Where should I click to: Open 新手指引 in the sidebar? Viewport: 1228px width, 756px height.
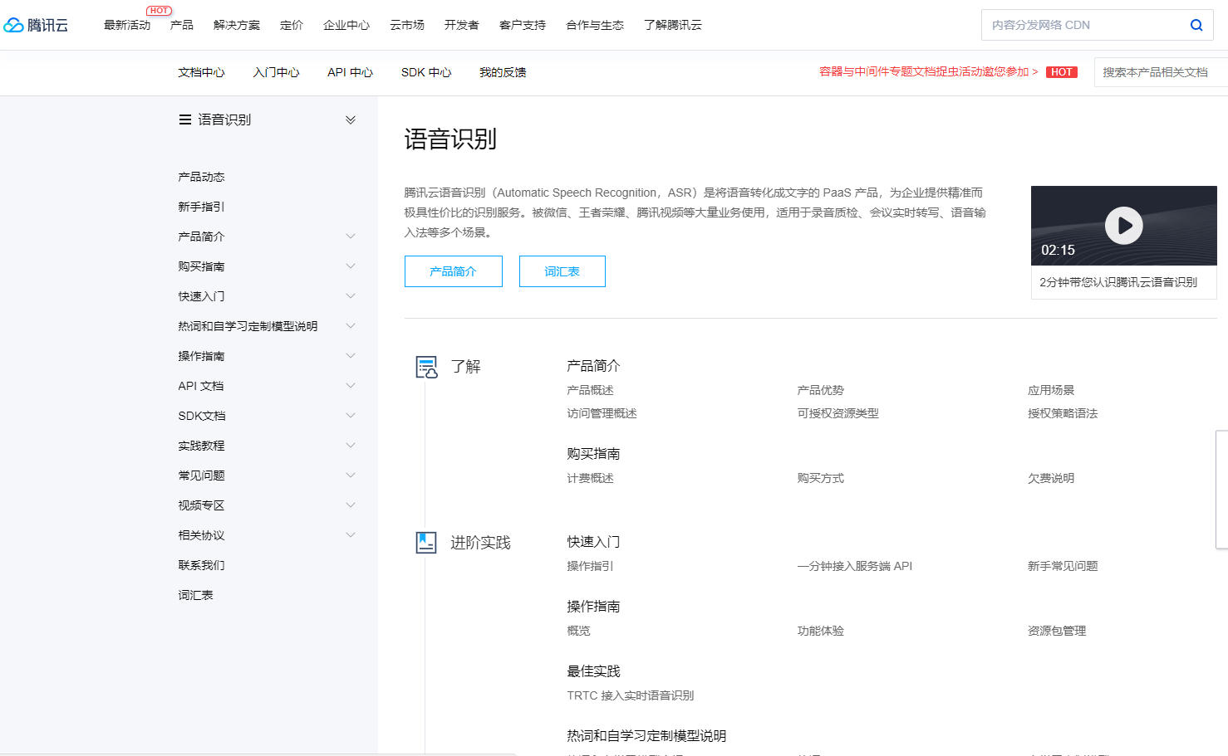(201, 207)
